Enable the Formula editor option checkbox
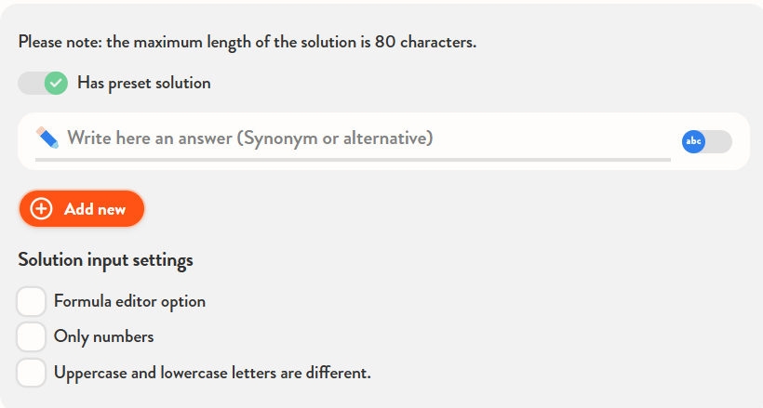Image resolution: width=763 pixels, height=408 pixels. coord(32,302)
